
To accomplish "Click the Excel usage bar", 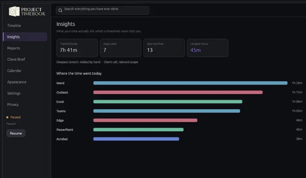I will tap(168, 102).
